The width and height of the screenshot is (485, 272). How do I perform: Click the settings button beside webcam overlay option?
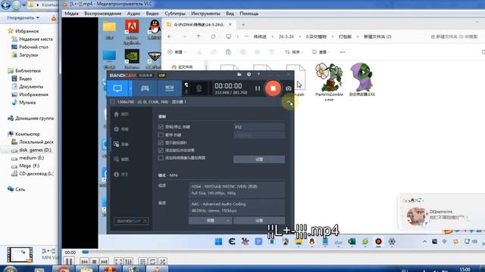[259, 159]
